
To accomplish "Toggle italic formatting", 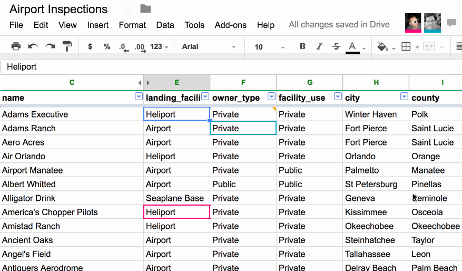I will coord(319,46).
